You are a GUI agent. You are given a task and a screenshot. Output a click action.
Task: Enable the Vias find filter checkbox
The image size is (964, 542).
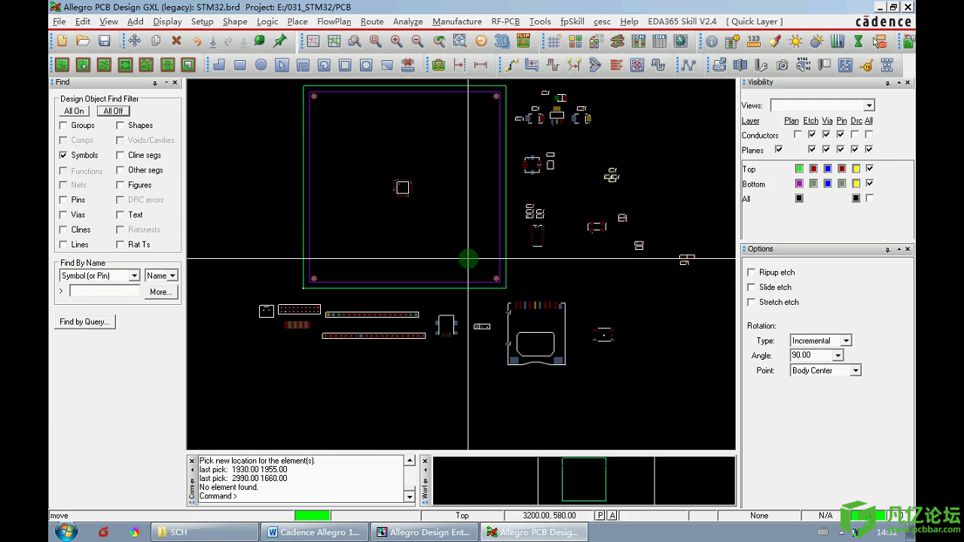[63, 215]
